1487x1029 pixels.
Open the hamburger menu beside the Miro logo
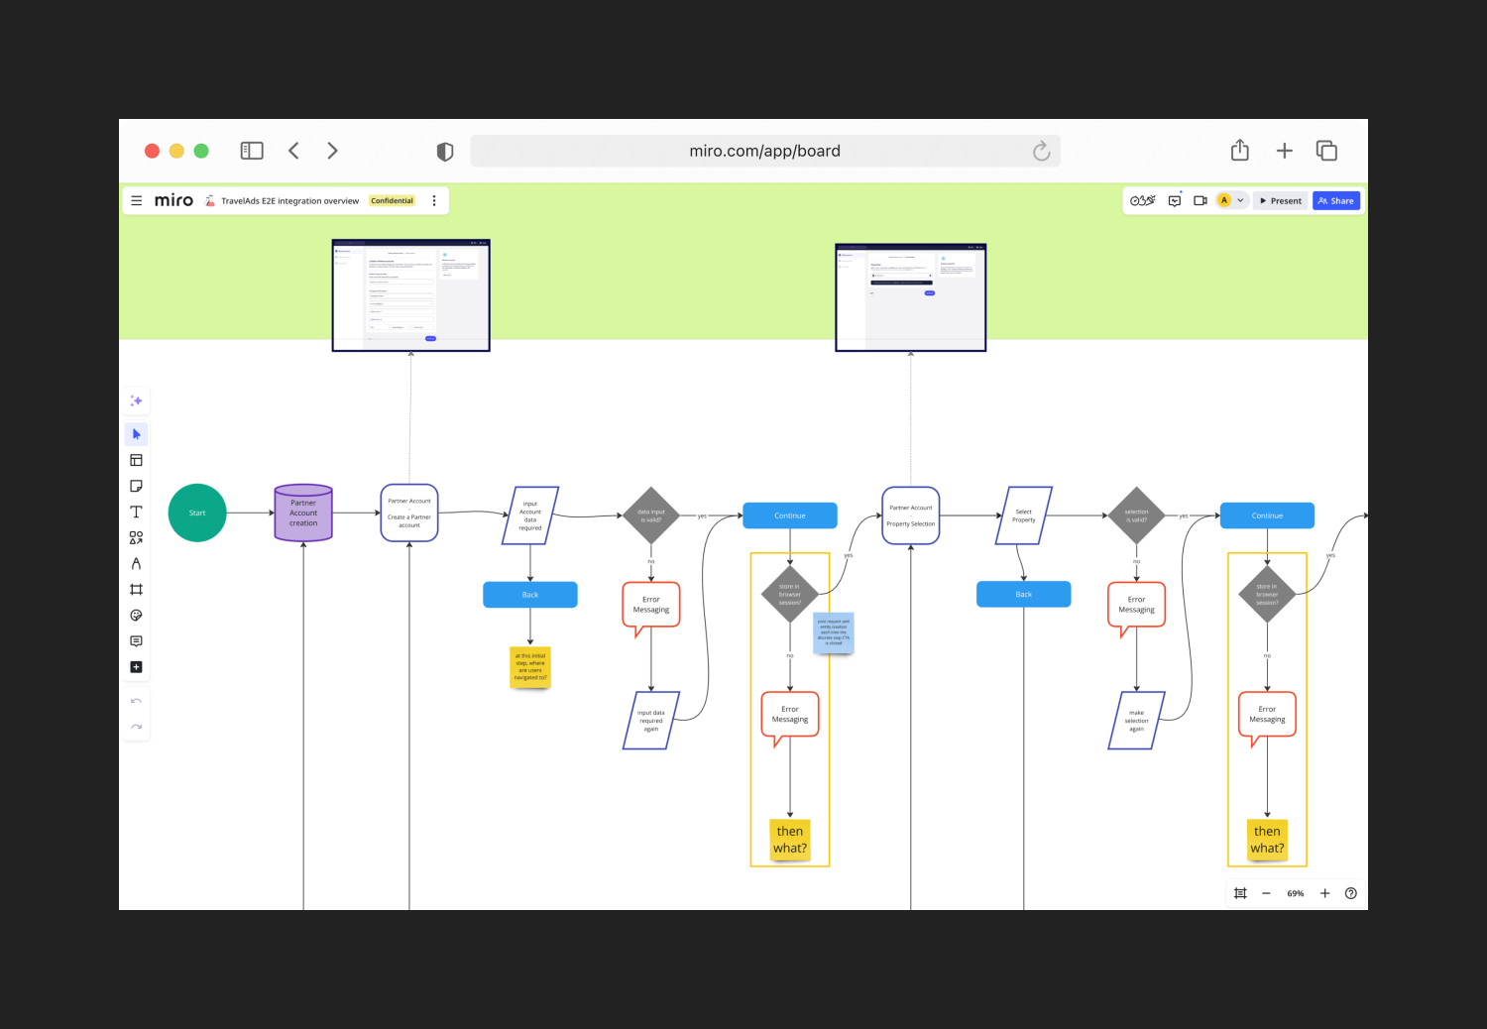[137, 200]
